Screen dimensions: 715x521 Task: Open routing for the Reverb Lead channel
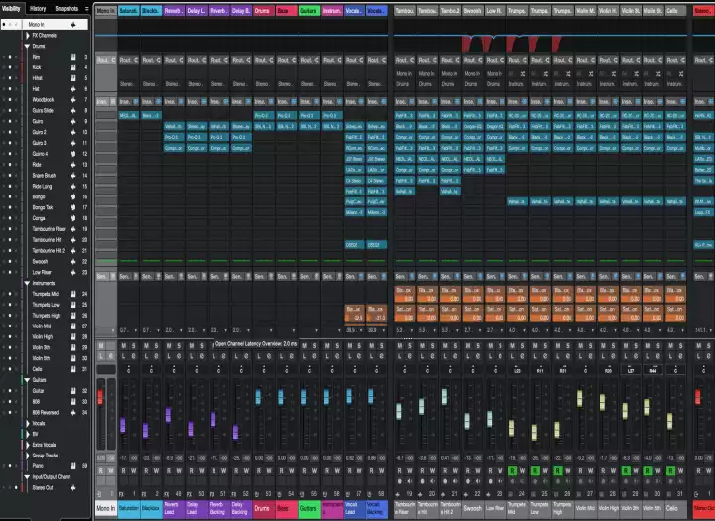click(172, 60)
